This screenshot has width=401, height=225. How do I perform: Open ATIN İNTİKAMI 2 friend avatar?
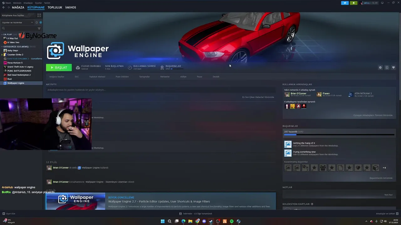(x=351, y=94)
